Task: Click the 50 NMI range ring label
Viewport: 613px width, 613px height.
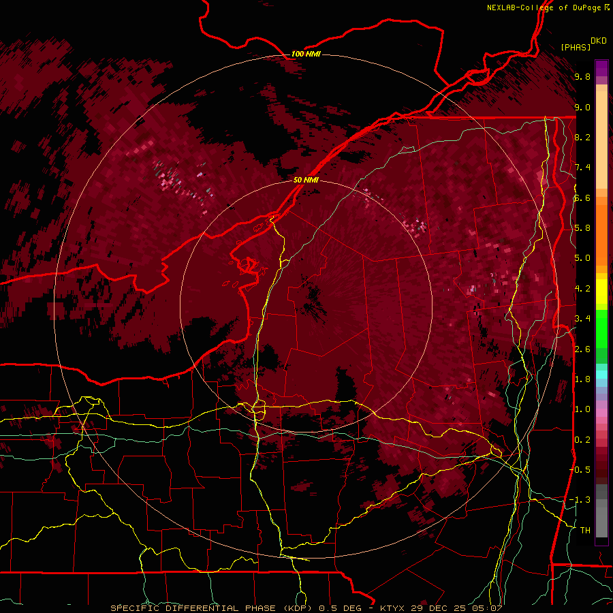Action: tap(306, 180)
